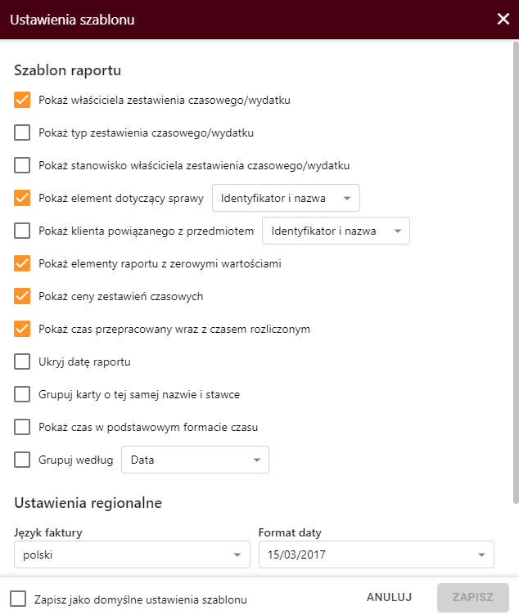Image resolution: width=519 pixels, height=615 pixels.
Task: Expand dropdown beside Pokaż klienta powiązanego z przedmiotem
Action: click(x=336, y=231)
